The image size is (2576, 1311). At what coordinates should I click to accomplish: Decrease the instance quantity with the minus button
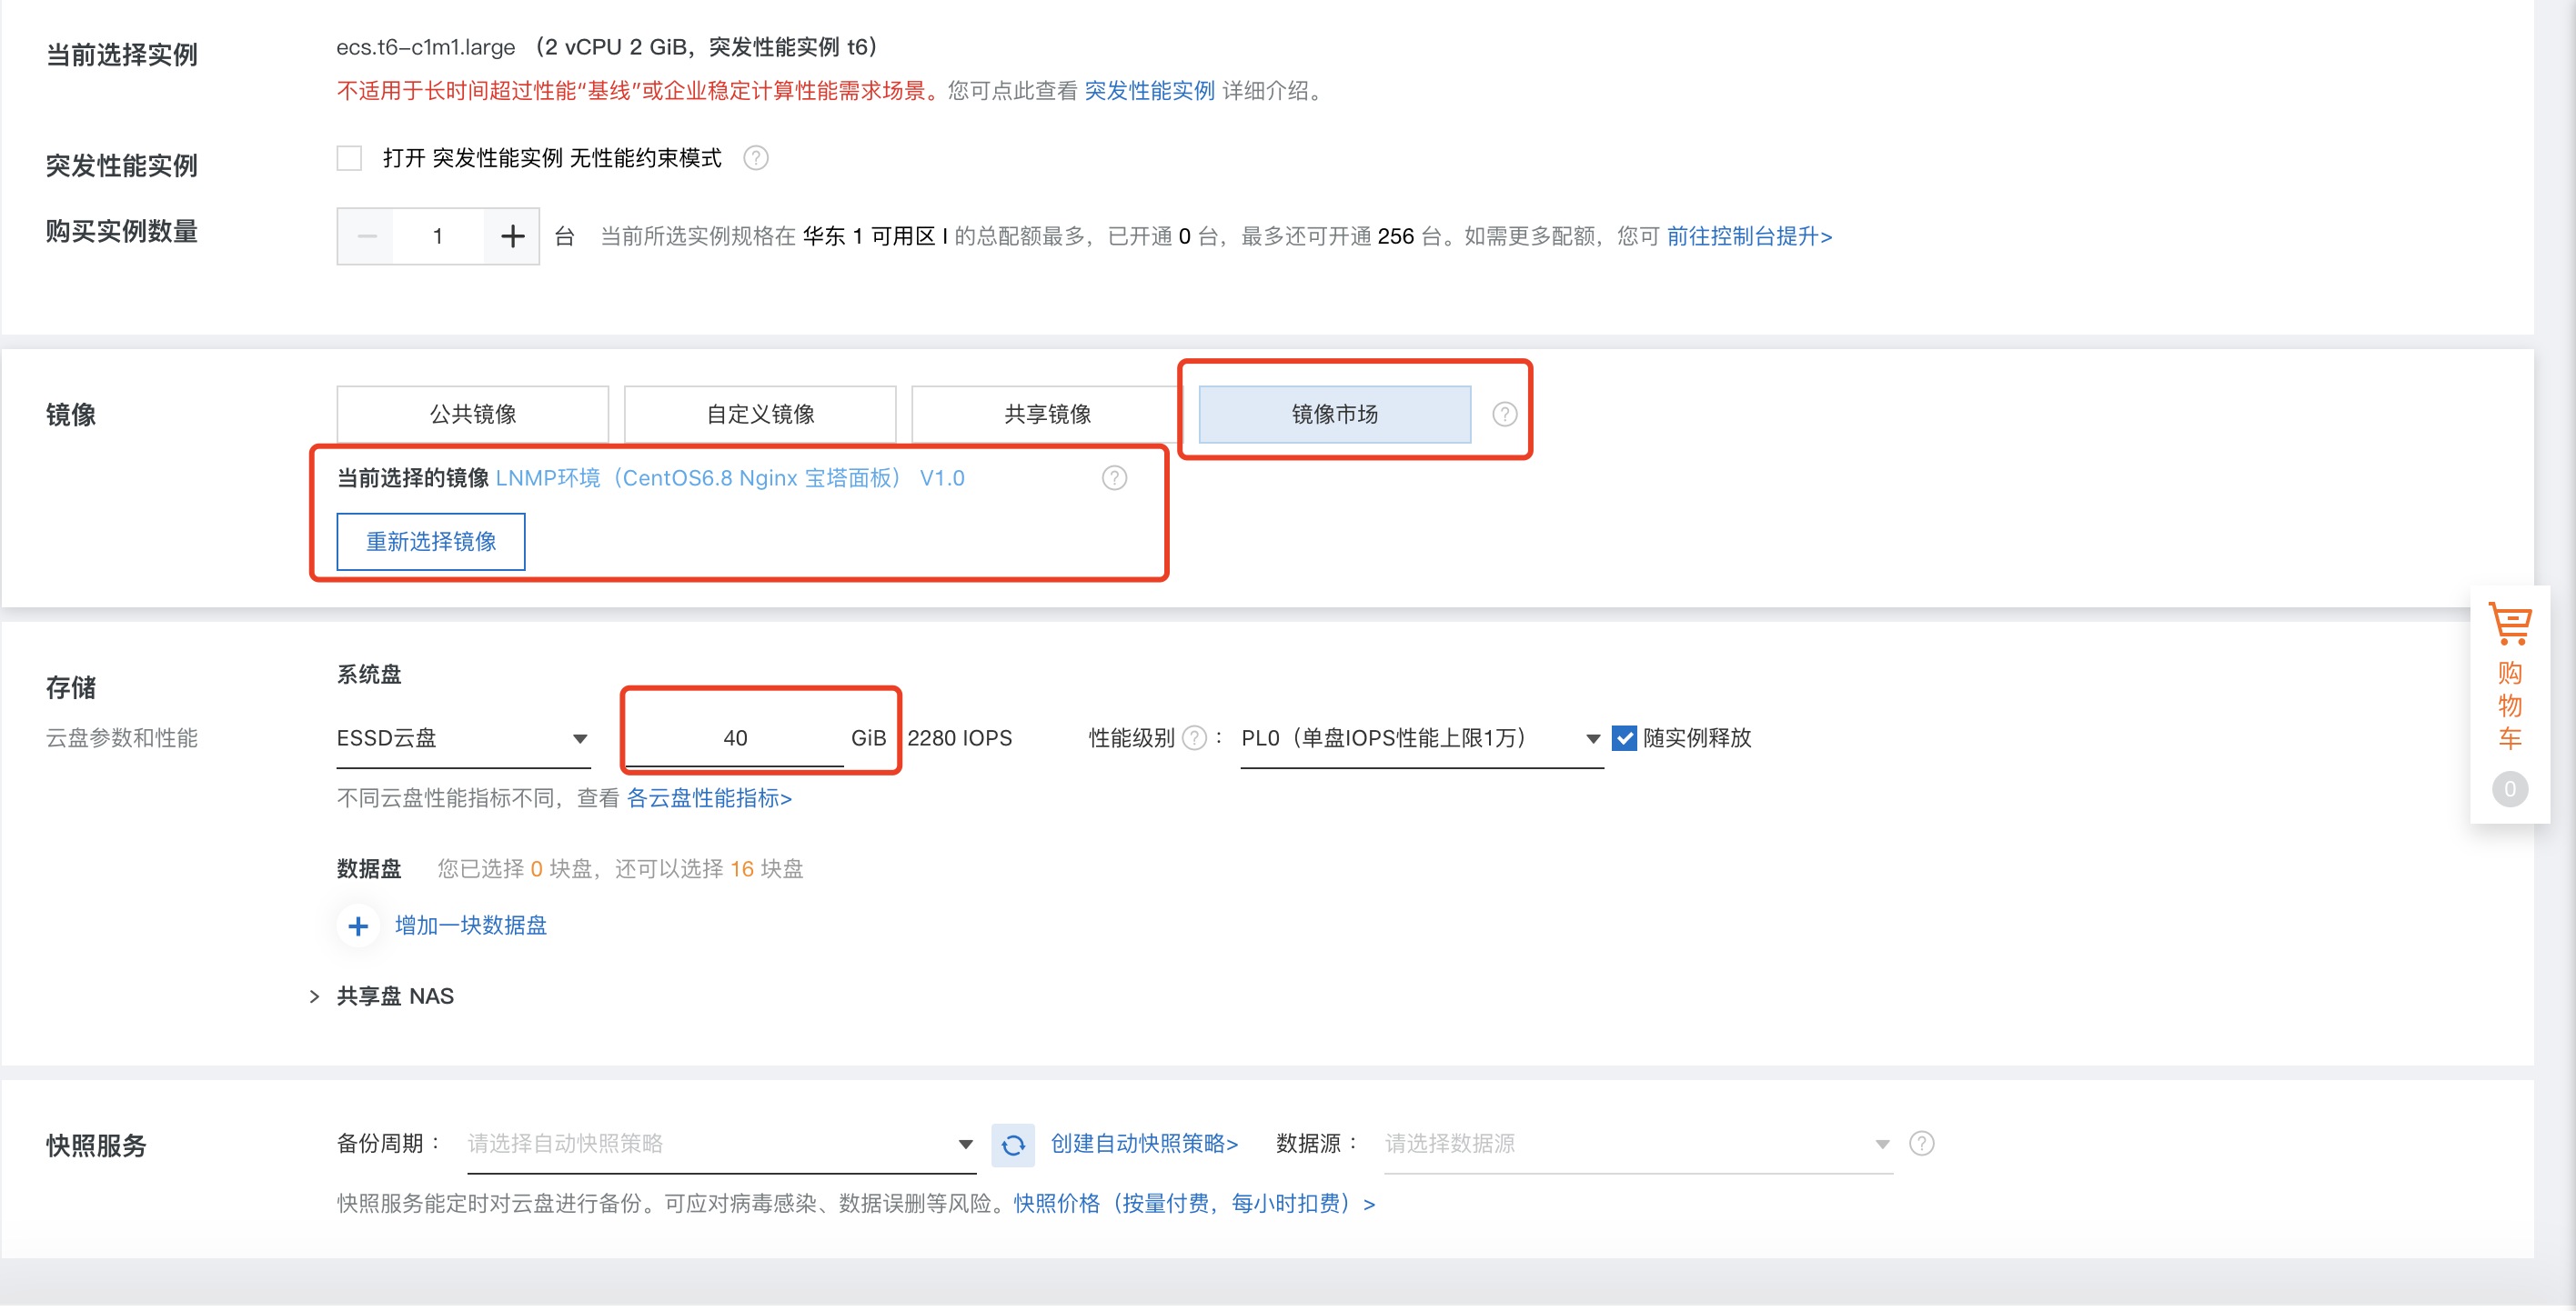pyautogui.click(x=366, y=235)
